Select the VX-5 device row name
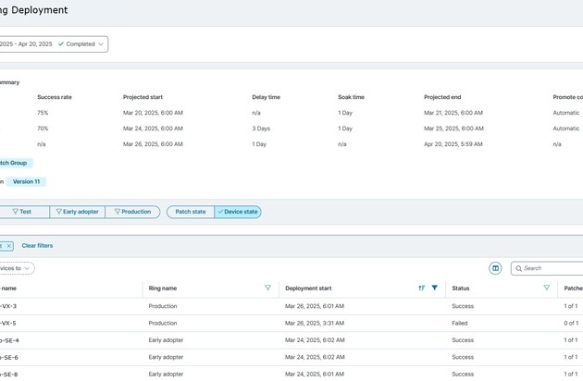583x381 pixels. (x=7, y=324)
